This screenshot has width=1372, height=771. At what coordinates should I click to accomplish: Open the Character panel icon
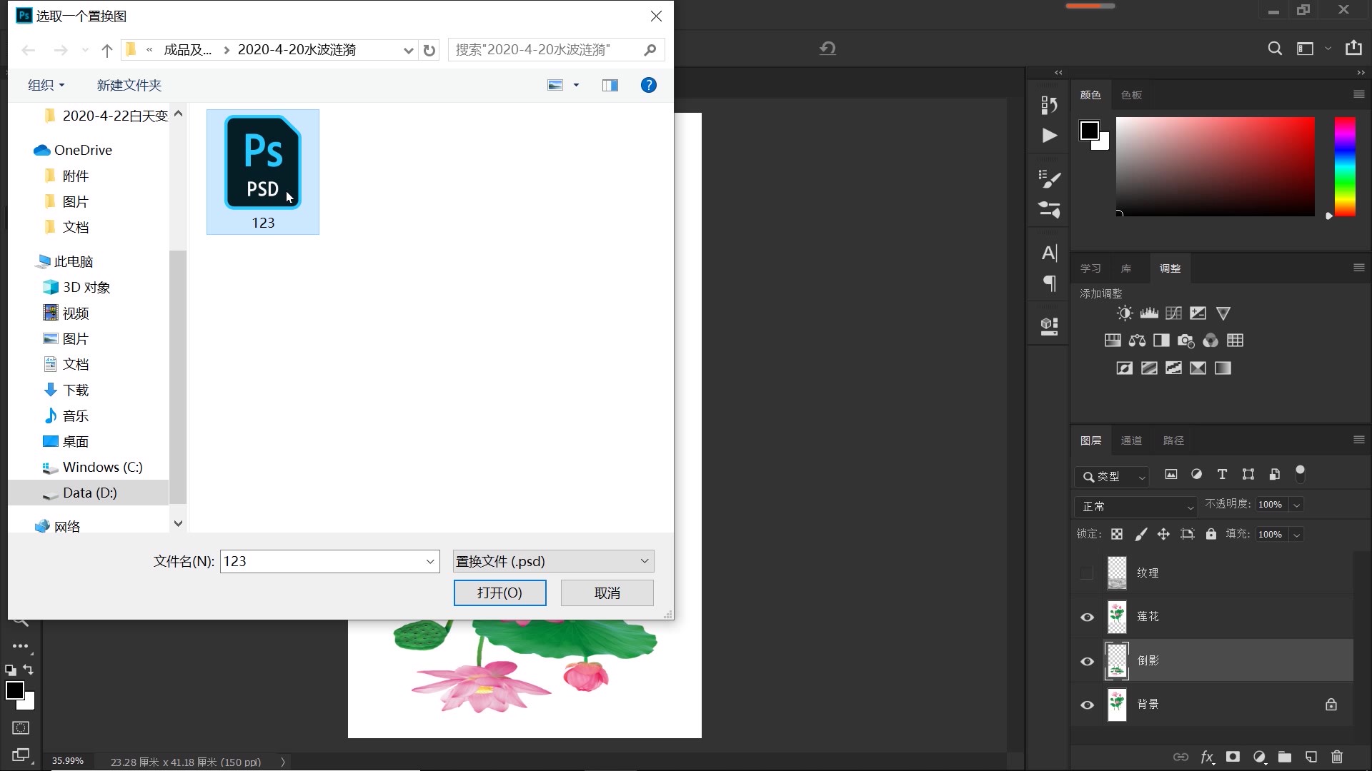click(x=1049, y=253)
